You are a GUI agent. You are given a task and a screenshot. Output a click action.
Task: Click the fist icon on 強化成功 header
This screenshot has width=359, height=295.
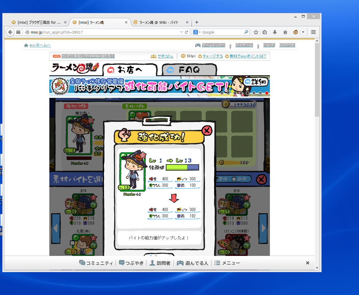[x=125, y=135]
